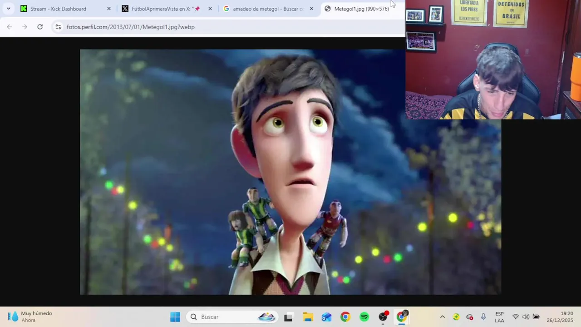Screen dimensions: 581x327
Task: Open the Windows Start menu
Action: pos(175,317)
